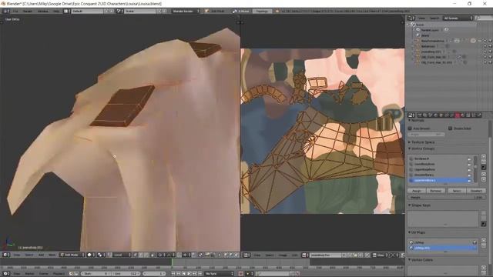This screenshot has height=277, width=493.
Task: Open the Blender Render engine dropdown
Action: [x=186, y=11]
